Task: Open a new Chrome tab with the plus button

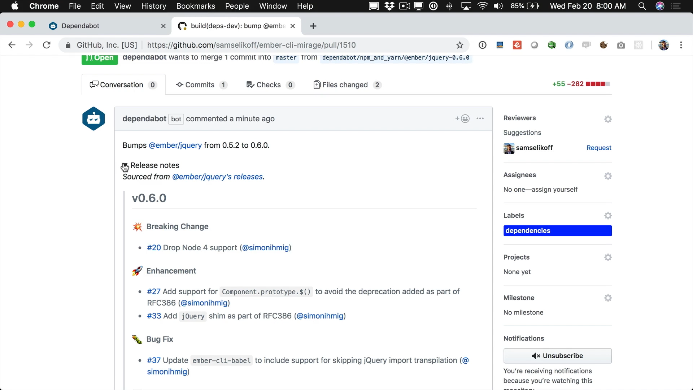Action: point(313,26)
